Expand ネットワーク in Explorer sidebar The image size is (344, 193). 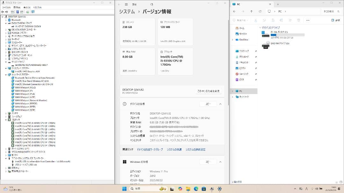coord(233,97)
